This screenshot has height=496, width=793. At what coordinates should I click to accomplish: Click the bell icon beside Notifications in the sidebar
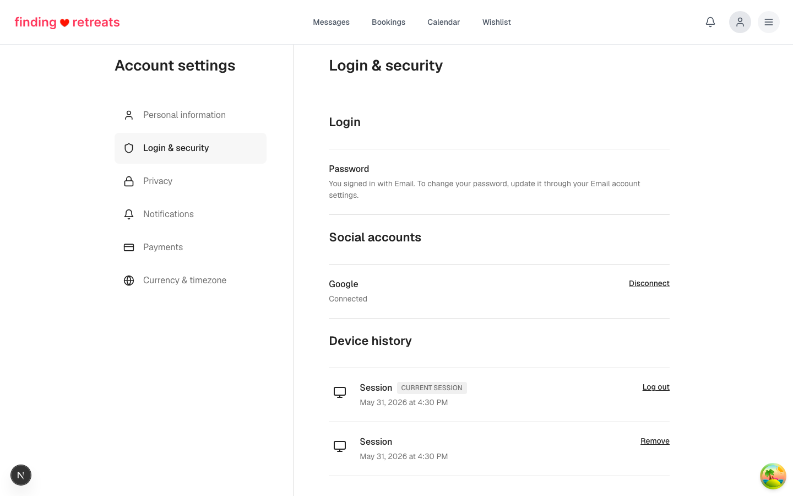[x=129, y=214]
